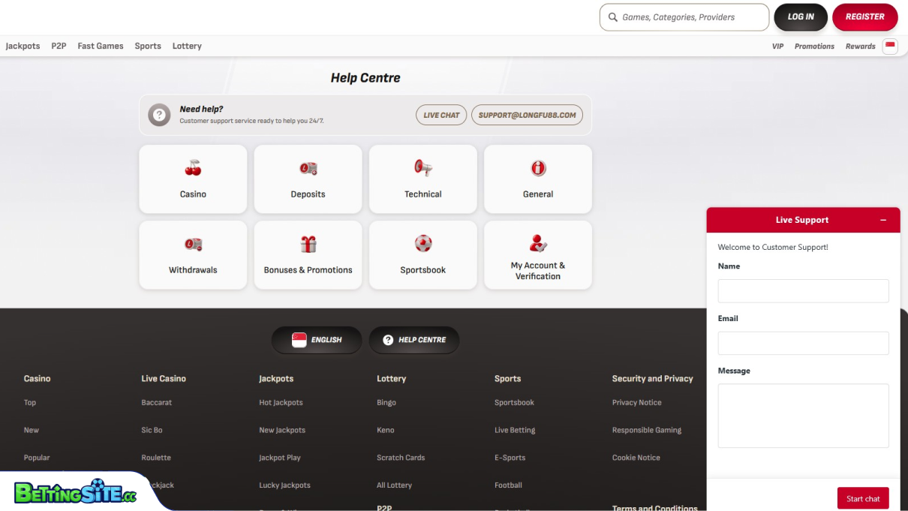The image size is (908, 511).
Task: Select the Technical megaphone icon
Action: (423, 168)
